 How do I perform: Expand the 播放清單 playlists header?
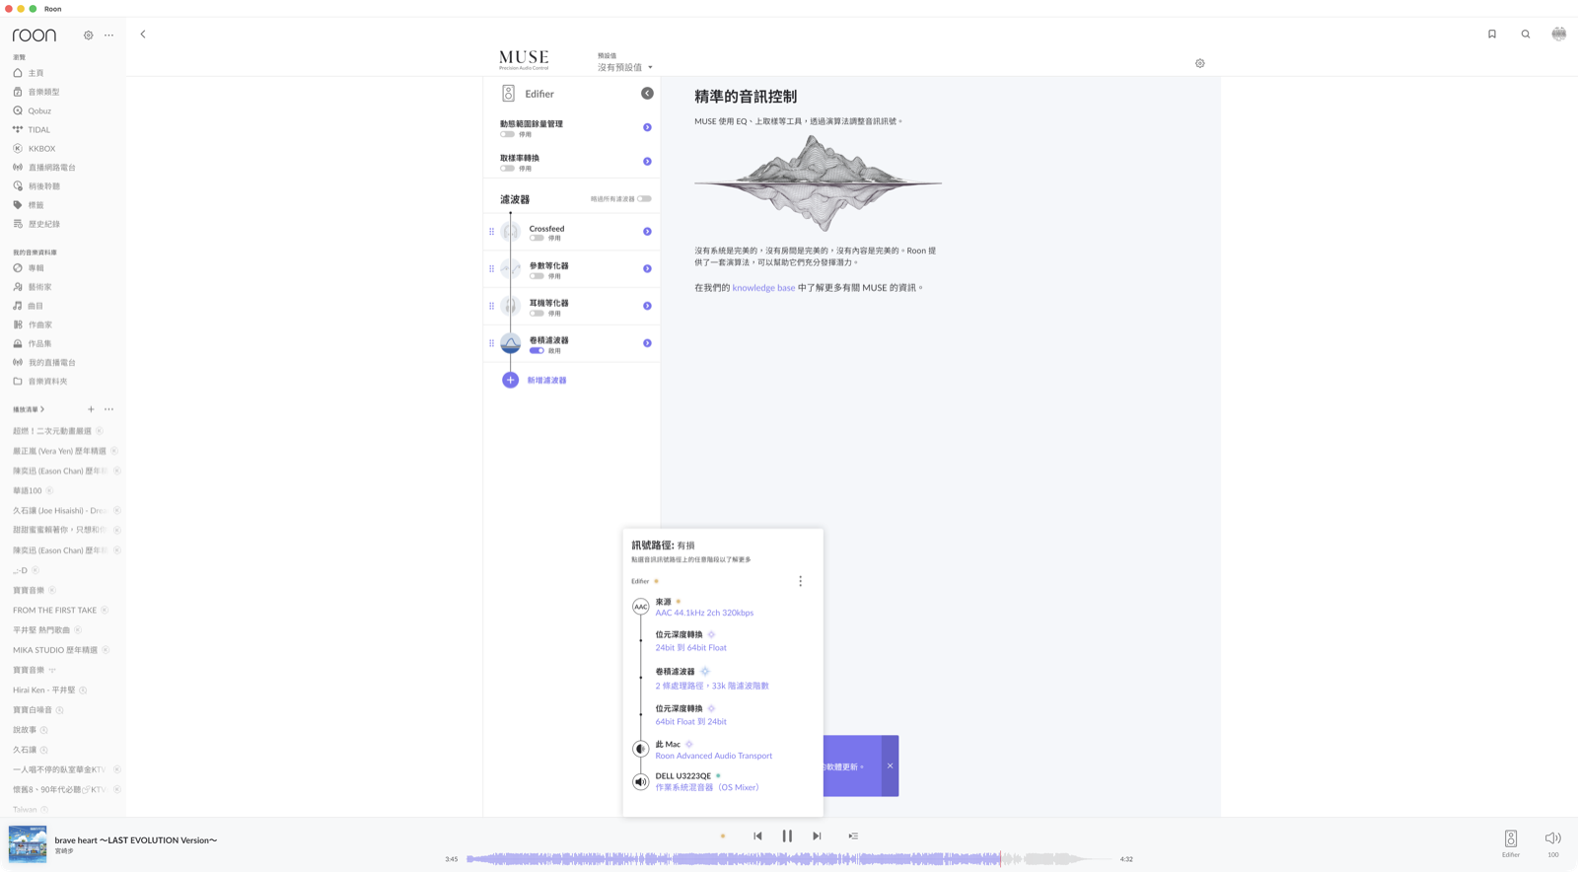coord(29,409)
